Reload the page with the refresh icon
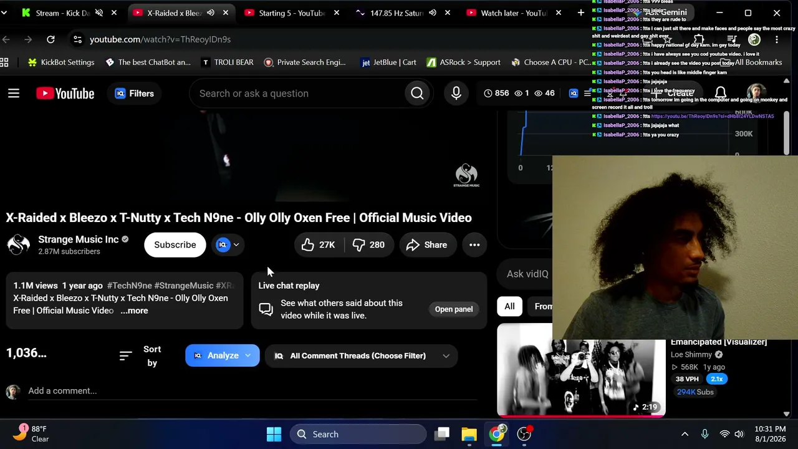Screen dimensions: 798x449 pos(50,39)
